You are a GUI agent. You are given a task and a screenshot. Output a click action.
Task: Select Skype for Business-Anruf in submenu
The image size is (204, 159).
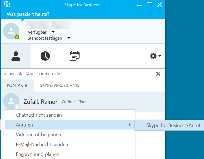[x=170, y=125]
